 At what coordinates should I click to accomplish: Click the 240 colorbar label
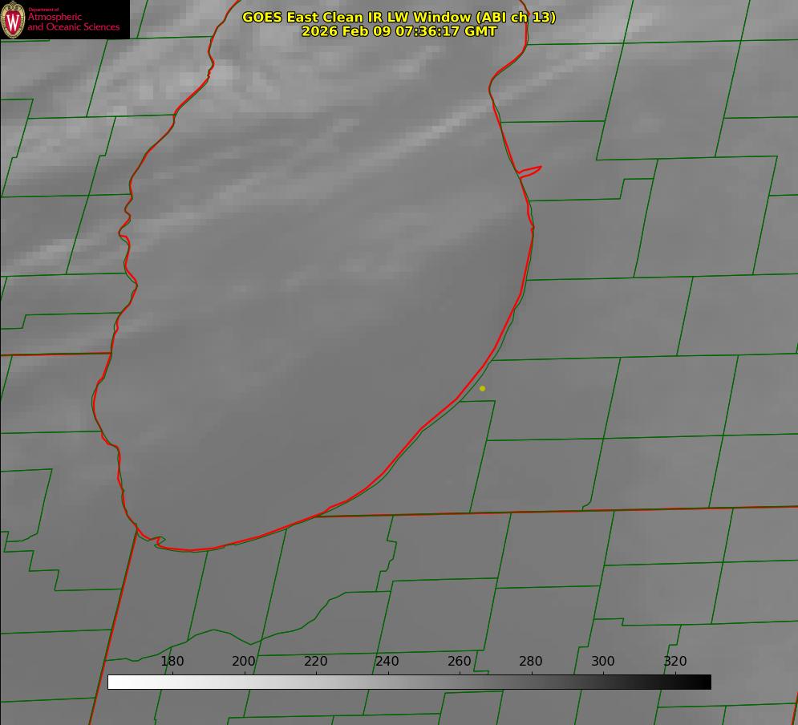[387, 661]
